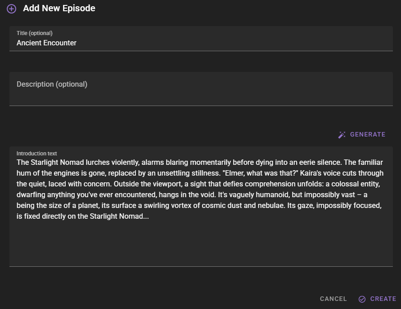The width and height of the screenshot is (401, 309).
Task: Click inside the Description optional field
Action: [x=201, y=89]
